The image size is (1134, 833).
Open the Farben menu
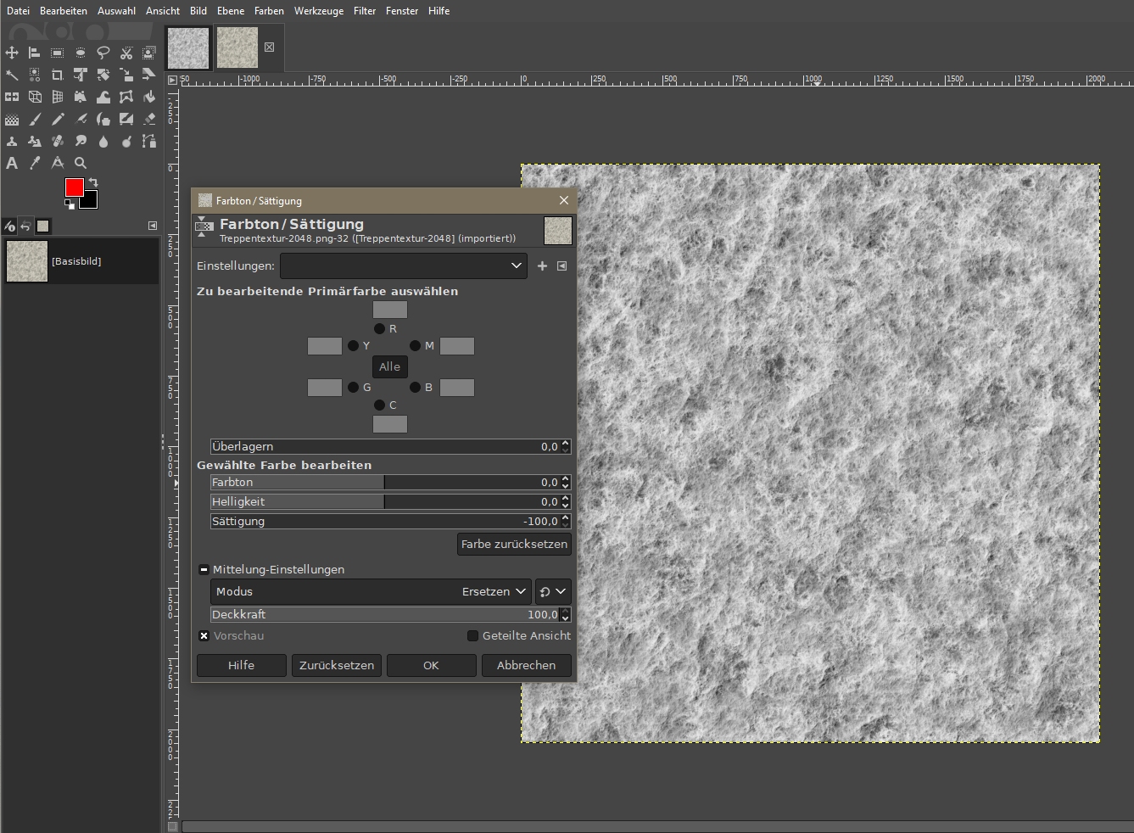point(269,11)
